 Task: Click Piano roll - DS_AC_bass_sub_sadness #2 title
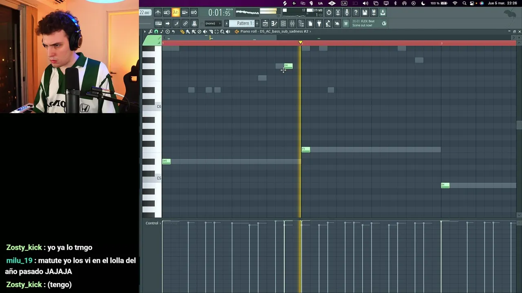274,31
